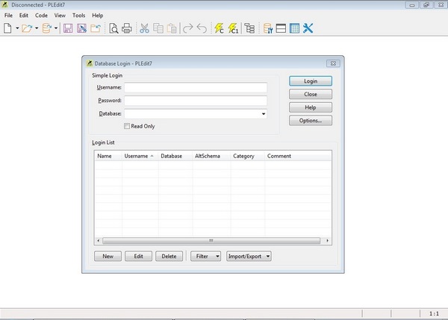Click the Edit login button
448x320 pixels.
pyautogui.click(x=138, y=256)
